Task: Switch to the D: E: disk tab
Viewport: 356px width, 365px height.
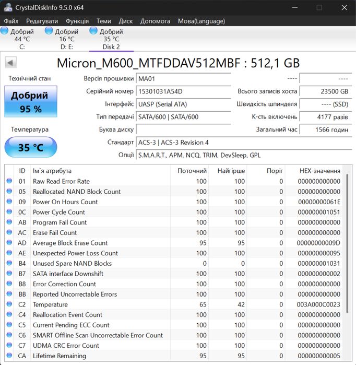Action: [x=66, y=39]
